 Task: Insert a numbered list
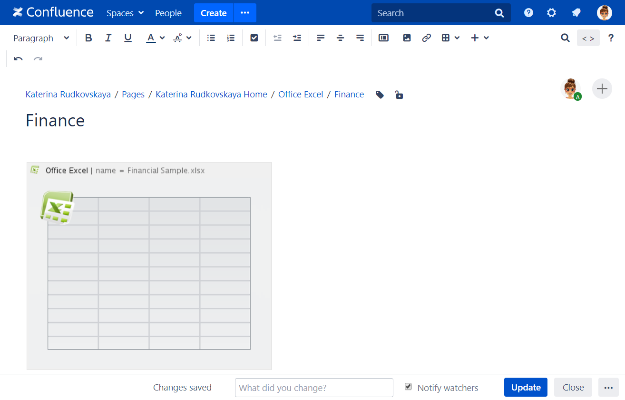[x=231, y=38]
